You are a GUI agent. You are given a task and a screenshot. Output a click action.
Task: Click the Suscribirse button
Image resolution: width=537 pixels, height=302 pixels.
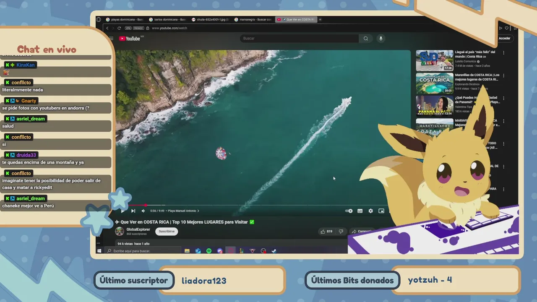click(167, 231)
